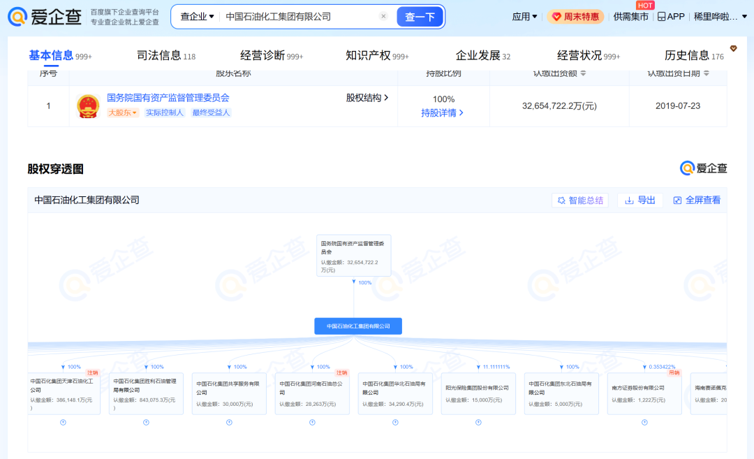Sort by the 认缴出资额 column arrows

[x=583, y=73]
